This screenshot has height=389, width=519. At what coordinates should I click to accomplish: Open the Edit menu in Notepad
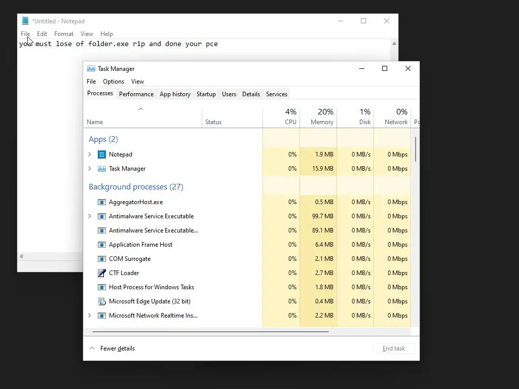[x=42, y=34]
